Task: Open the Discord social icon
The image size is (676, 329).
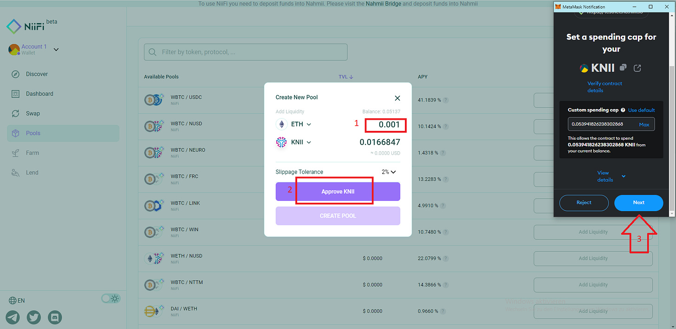Action: tap(55, 317)
